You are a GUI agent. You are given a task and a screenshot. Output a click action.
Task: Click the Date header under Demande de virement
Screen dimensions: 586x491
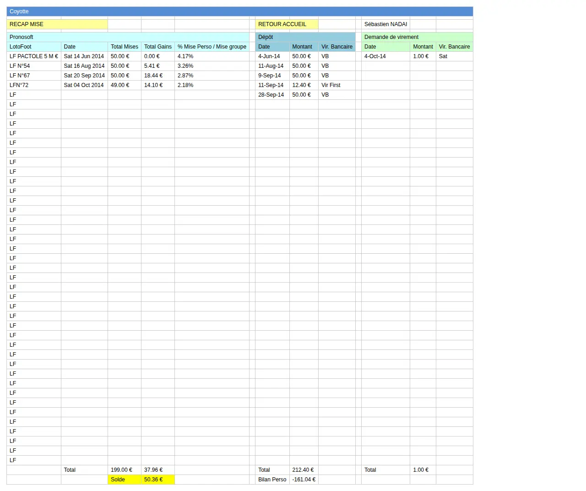[x=385, y=47]
